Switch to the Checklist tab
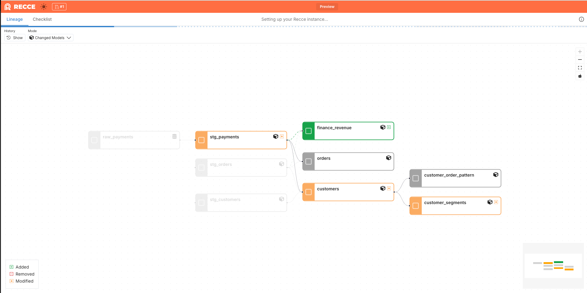The height and width of the screenshot is (293, 587). 42,19
